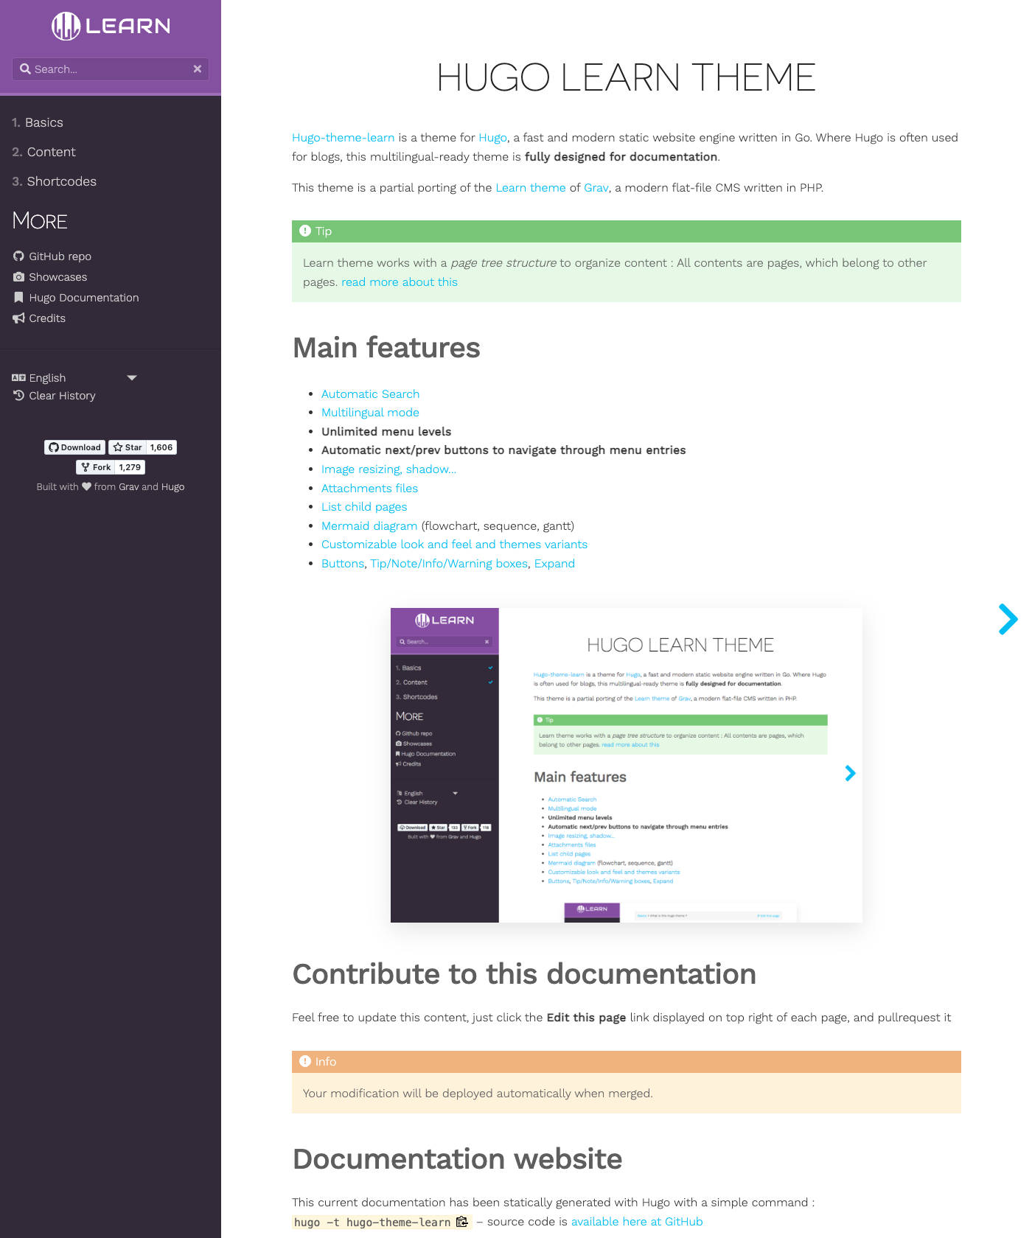Open the Mermaid diagram link

point(369,526)
